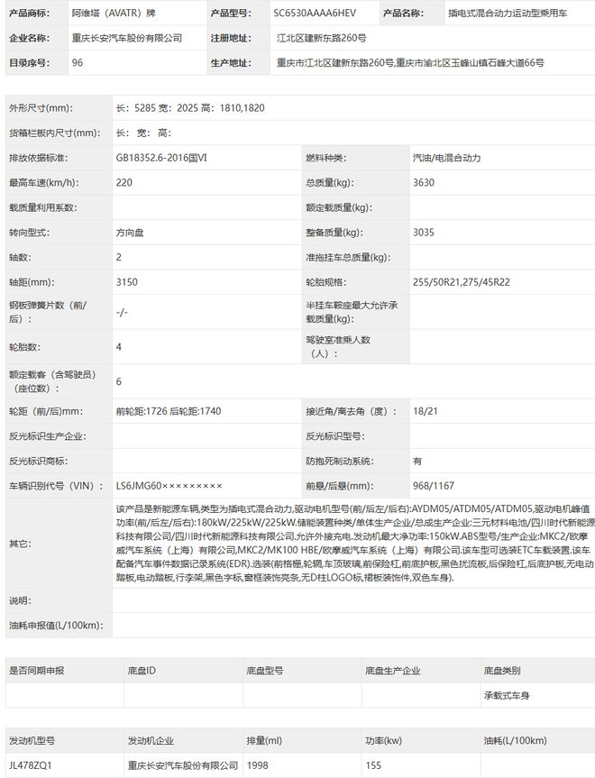Click emission standard GB18352.6-2016国VI
The width and height of the screenshot is (595, 778).
(x=161, y=158)
